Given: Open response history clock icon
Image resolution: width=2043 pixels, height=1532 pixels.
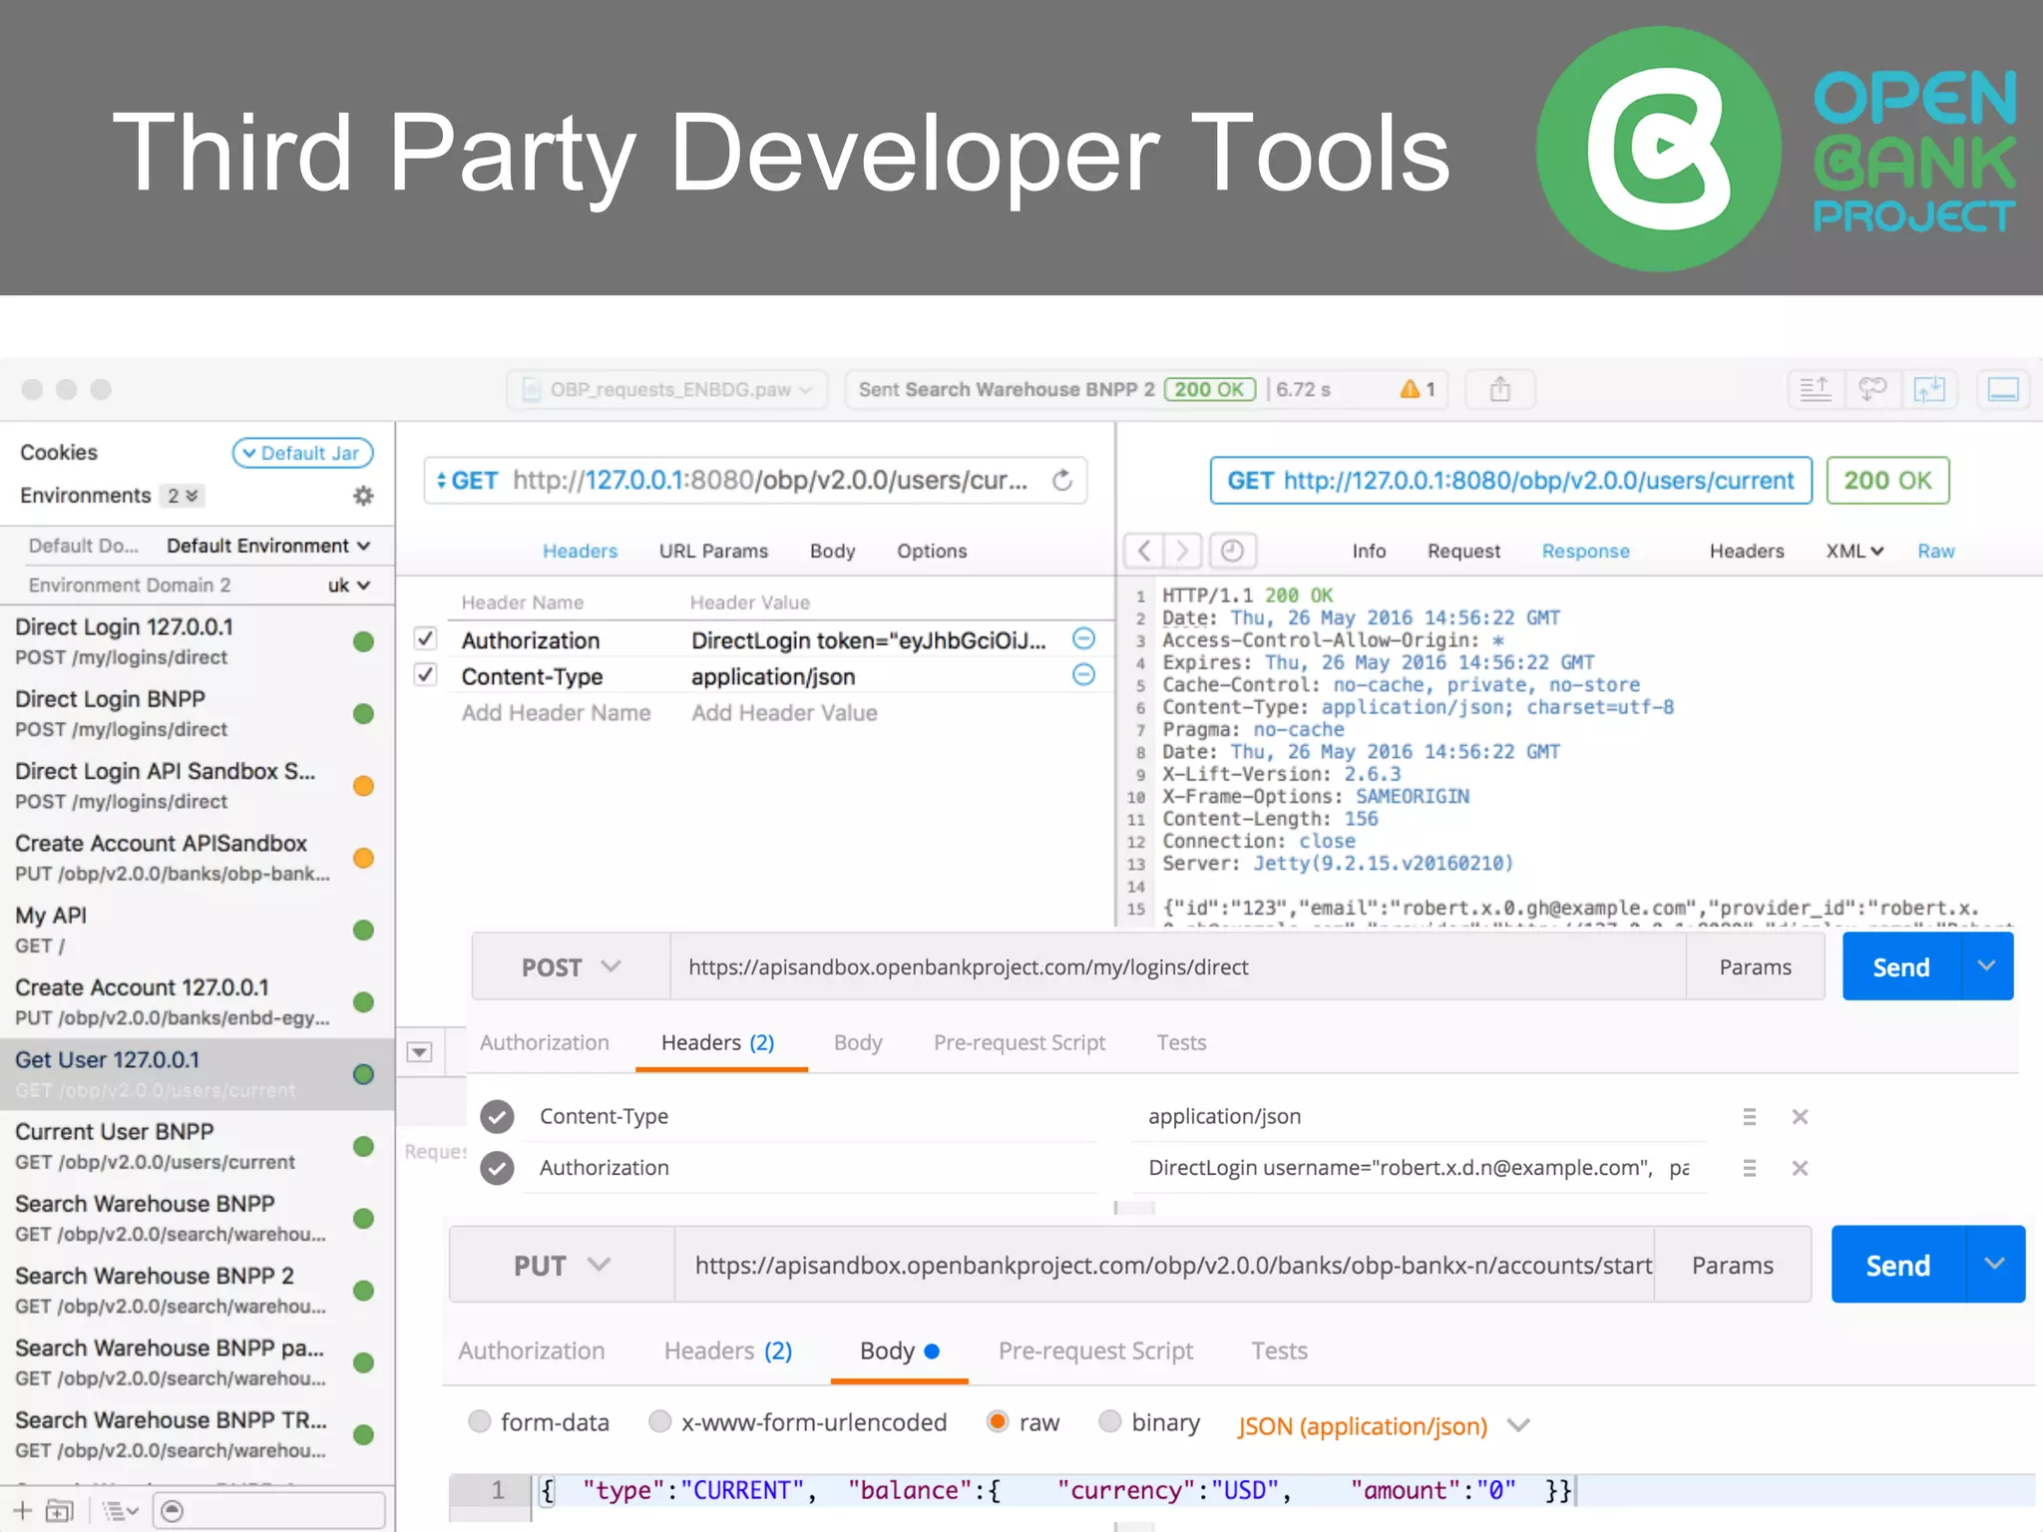Looking at the screenshot, I should pos(1233,551).
